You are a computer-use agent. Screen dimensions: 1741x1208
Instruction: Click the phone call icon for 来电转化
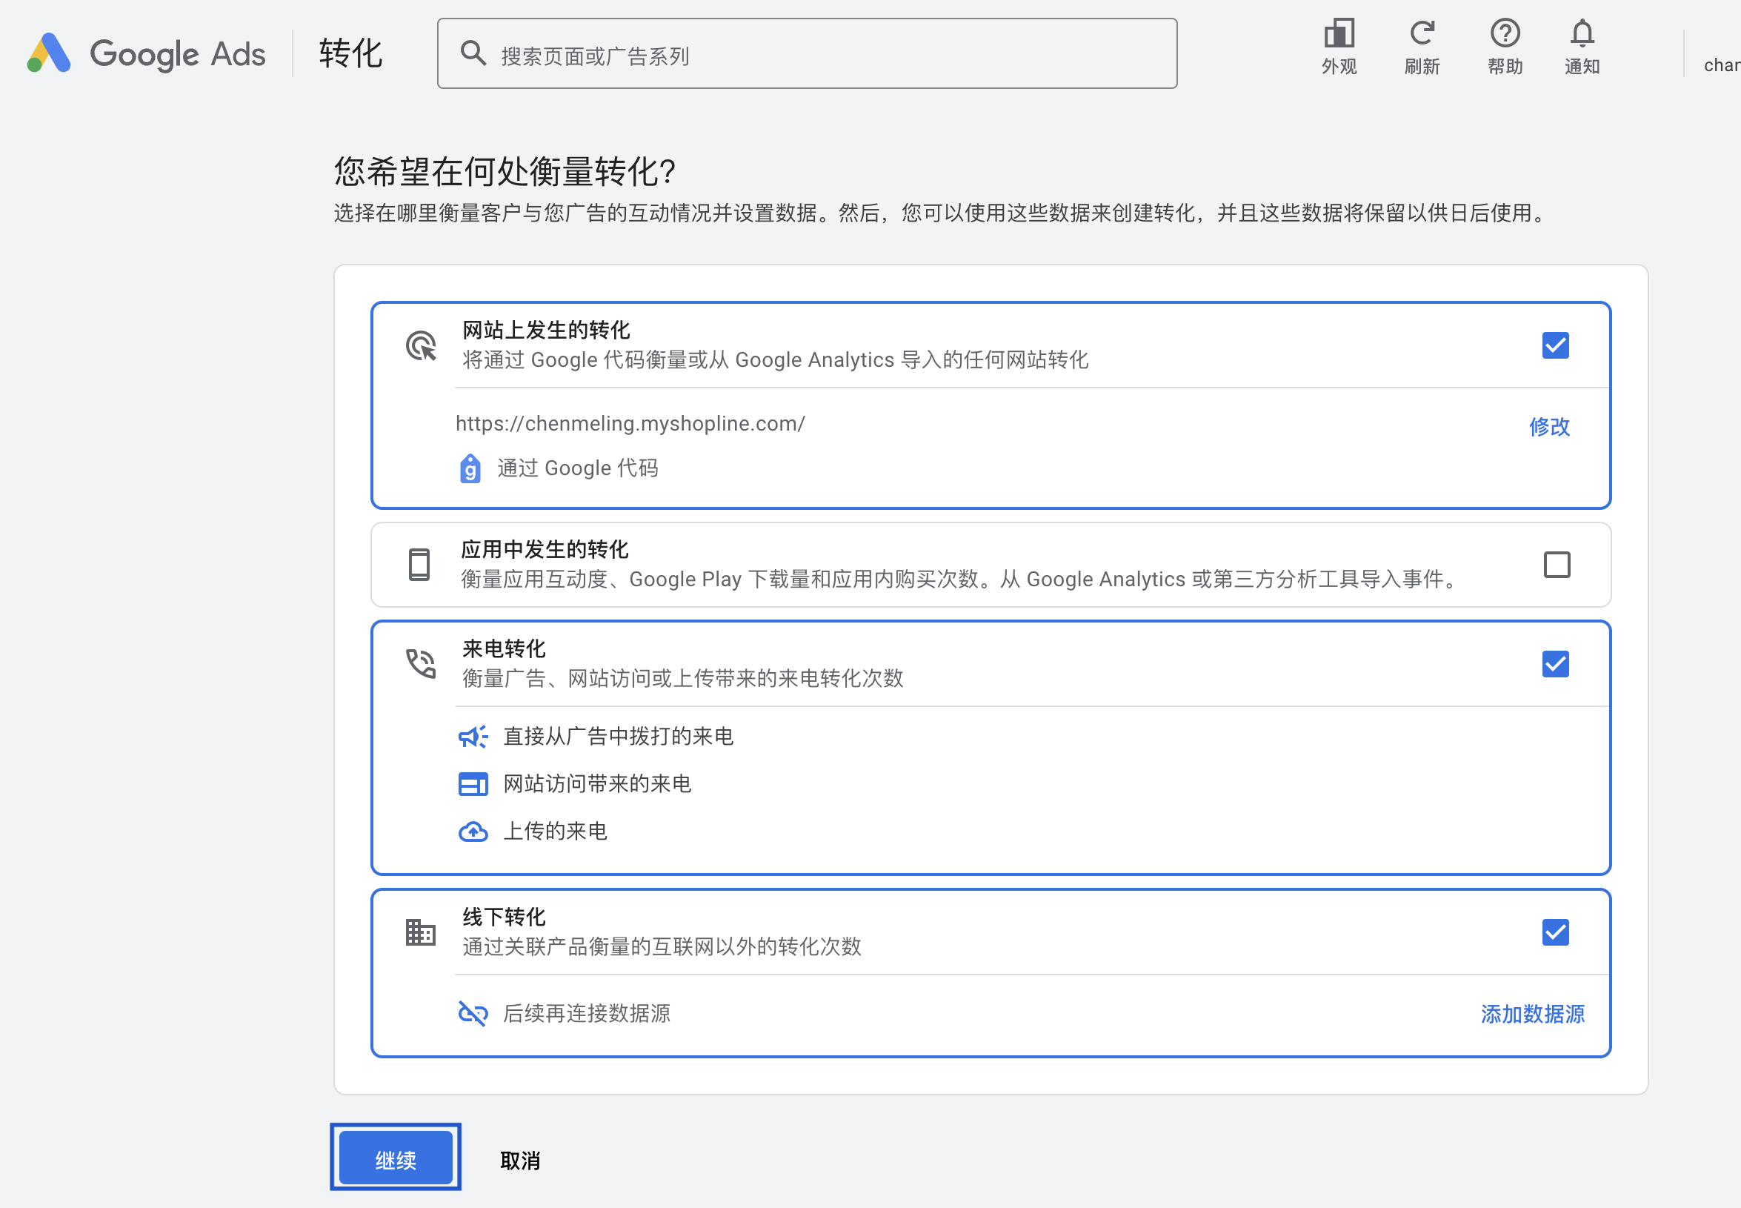[421, 664]
